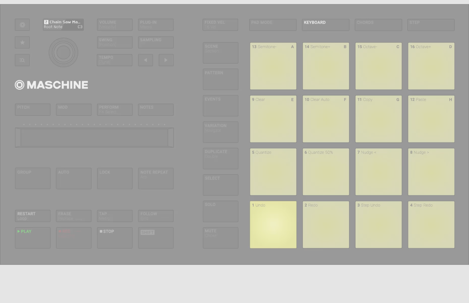Toggle the LOCK button
The height and width of the screenshot is (303, 469).
(115, 179)
